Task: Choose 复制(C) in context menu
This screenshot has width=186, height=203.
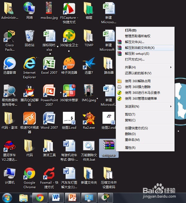Action: 145,120
